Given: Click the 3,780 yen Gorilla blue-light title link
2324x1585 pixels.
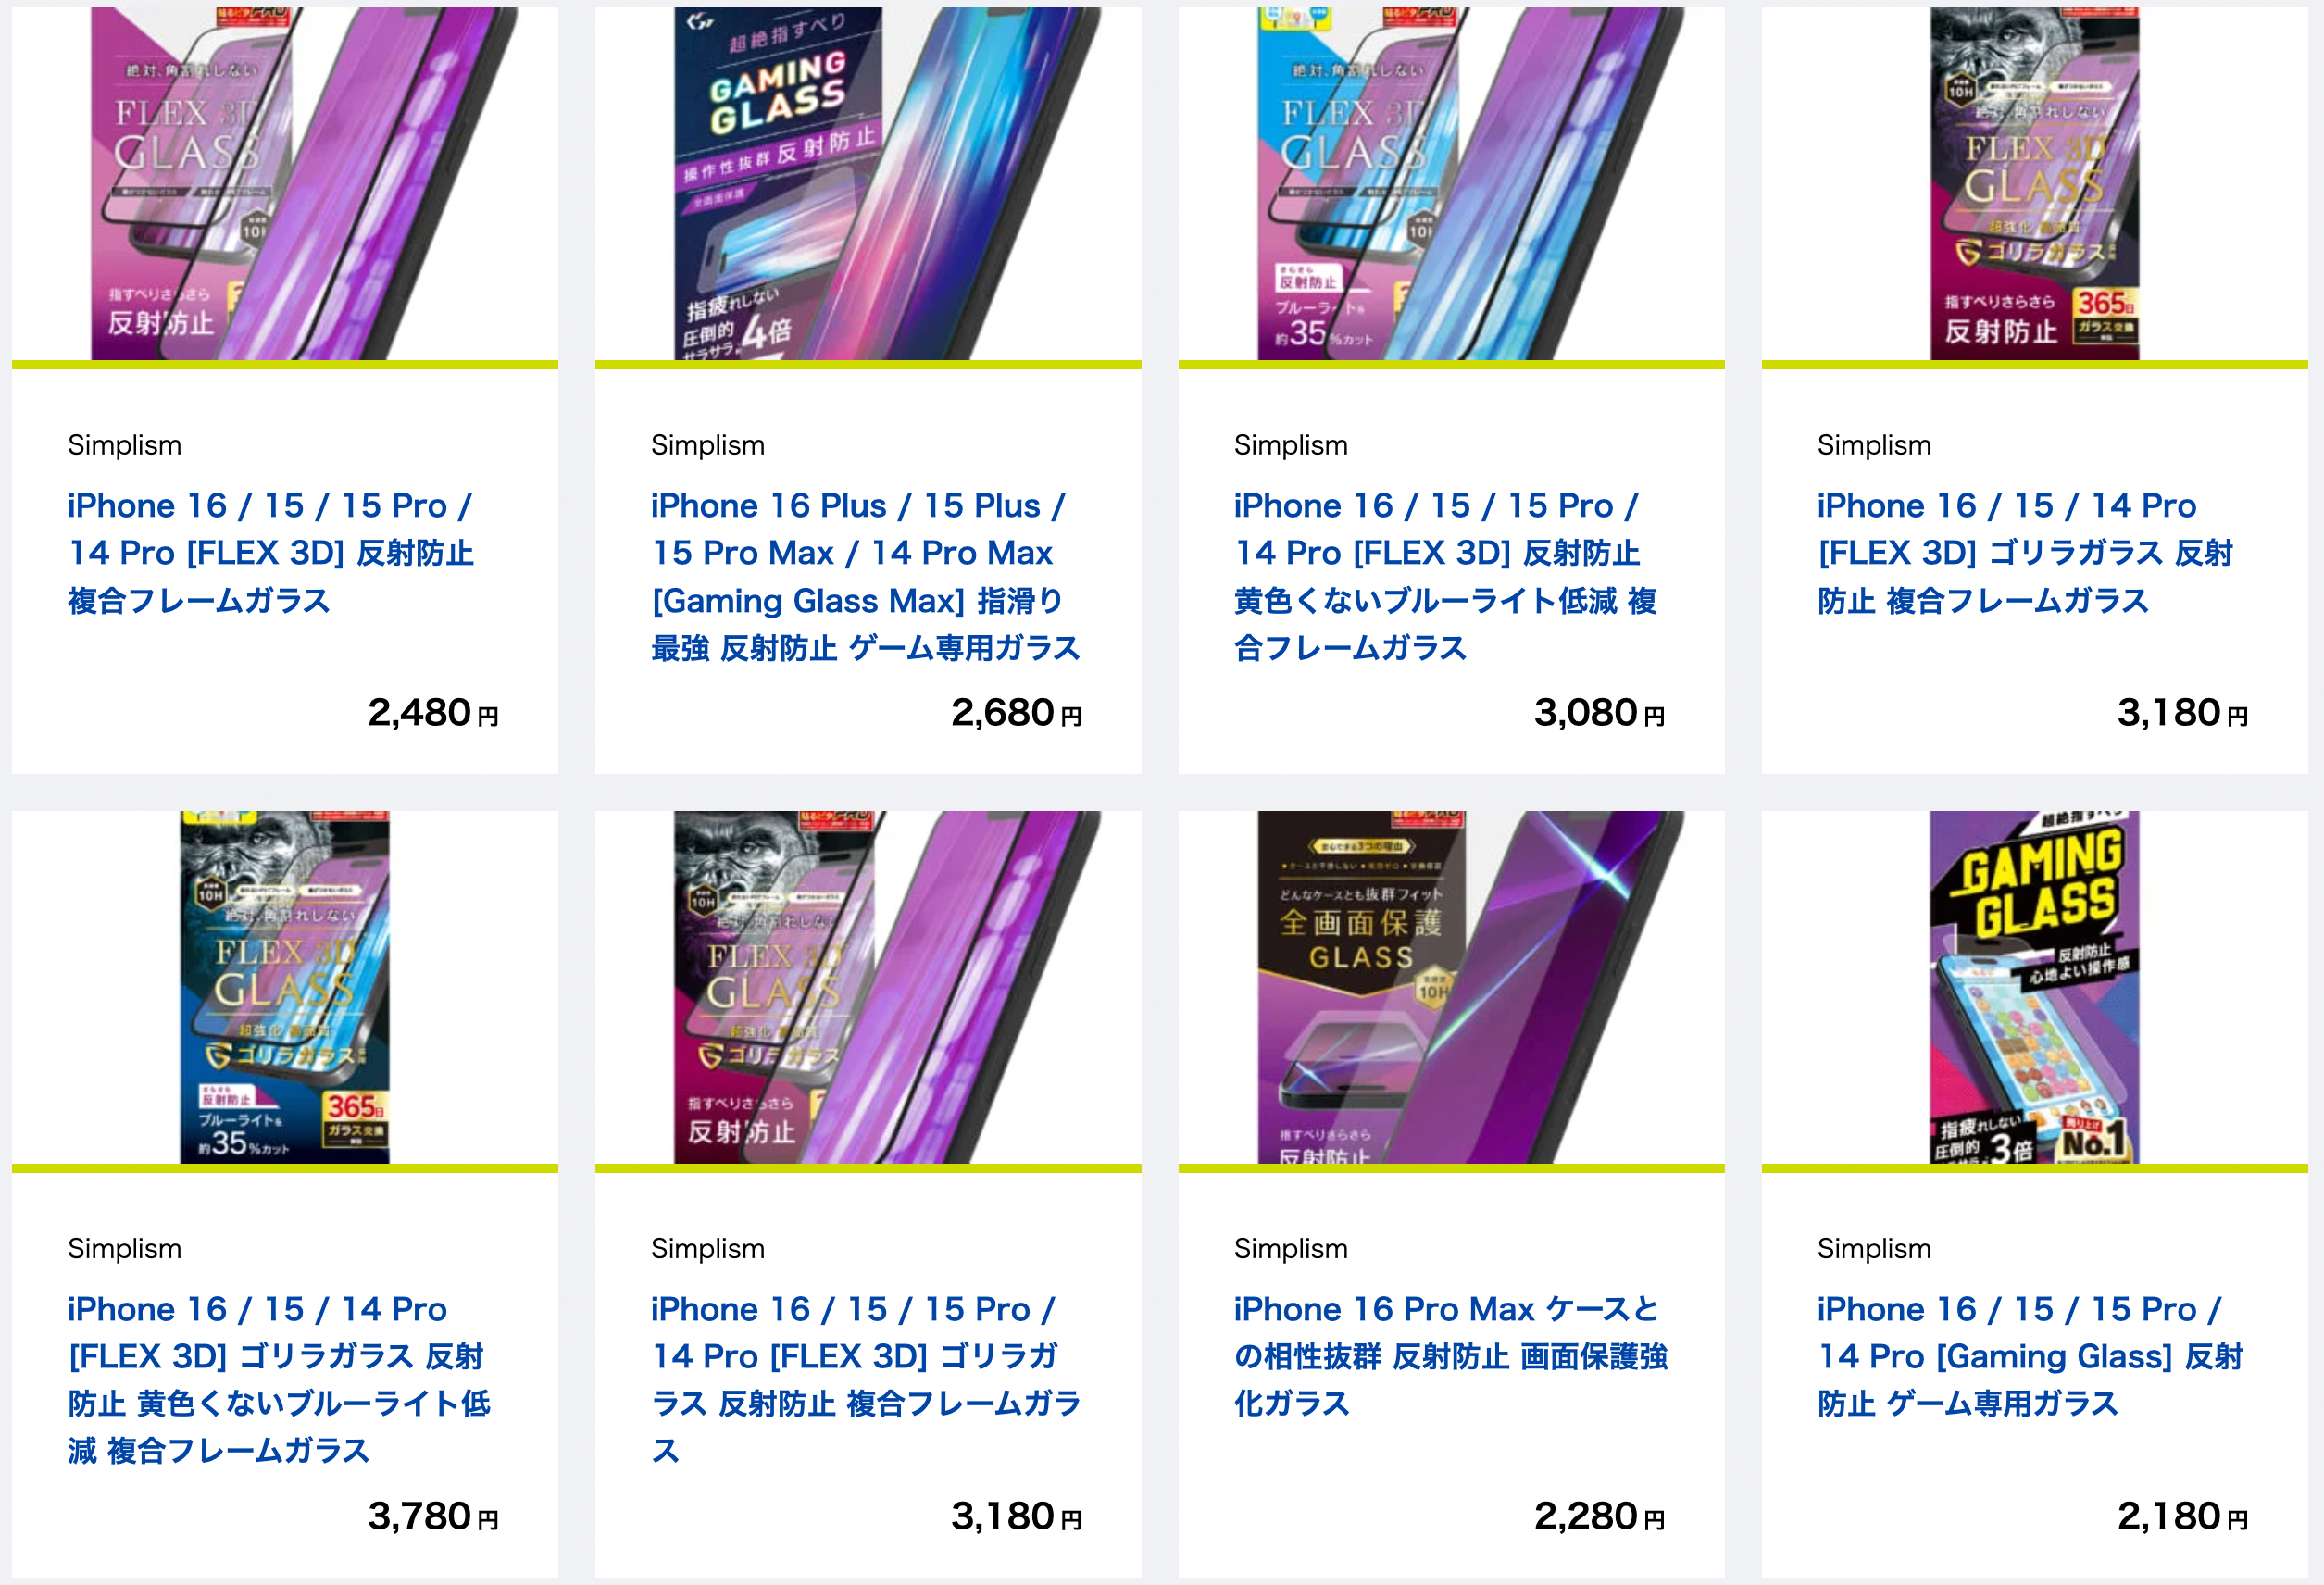Looking at the screenshot, I should point(278,1380).
